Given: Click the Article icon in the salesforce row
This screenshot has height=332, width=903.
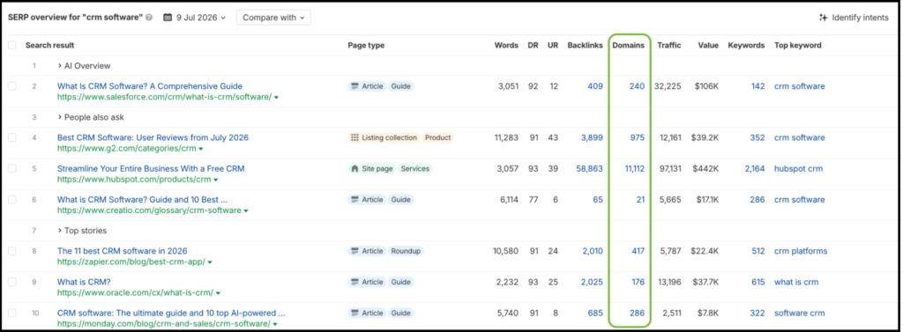Looking at the screenshot, I should [354, 86].
